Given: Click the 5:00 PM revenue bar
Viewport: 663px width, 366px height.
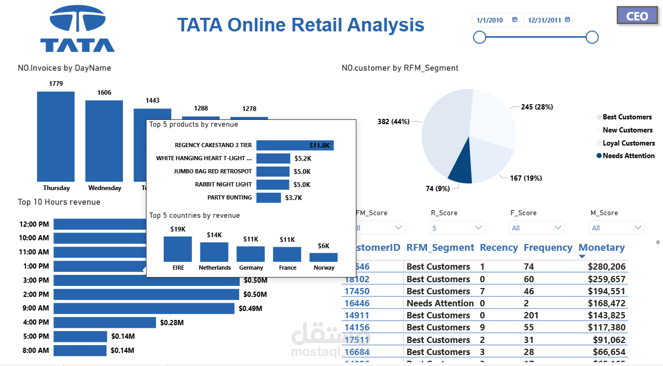Looking at the screenshot, I should click(80, 336).
